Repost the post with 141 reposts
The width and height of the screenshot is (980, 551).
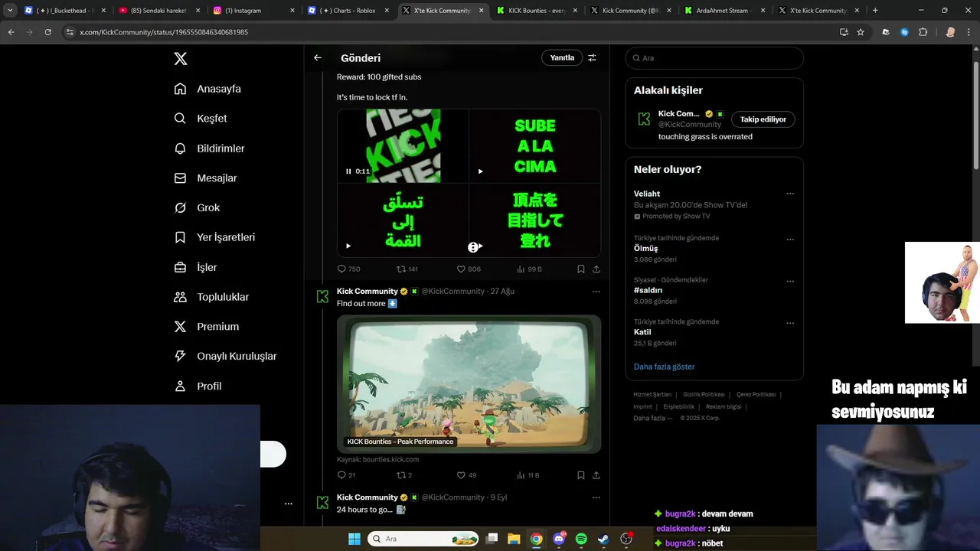(x=407, y=269)
